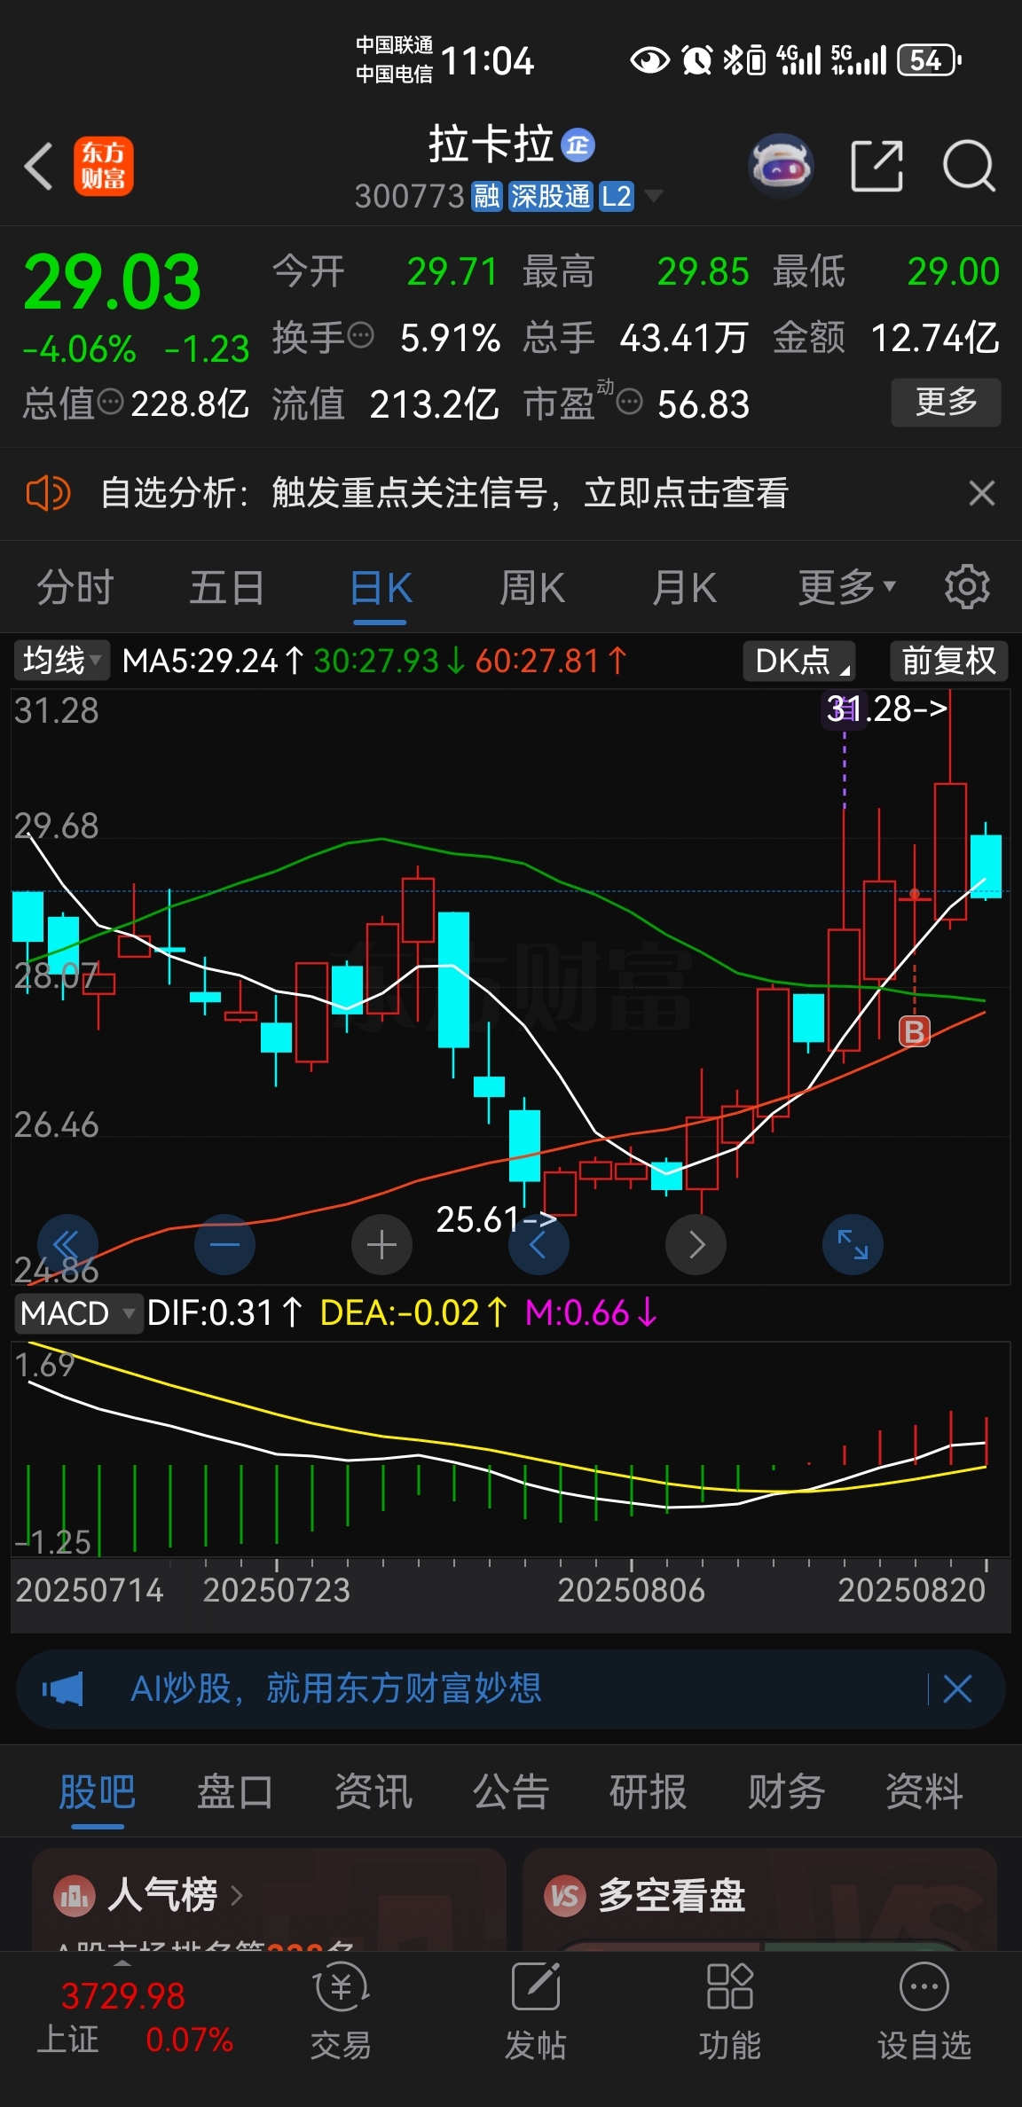
Task: Open 交易 trading button
Action: 341,2011
